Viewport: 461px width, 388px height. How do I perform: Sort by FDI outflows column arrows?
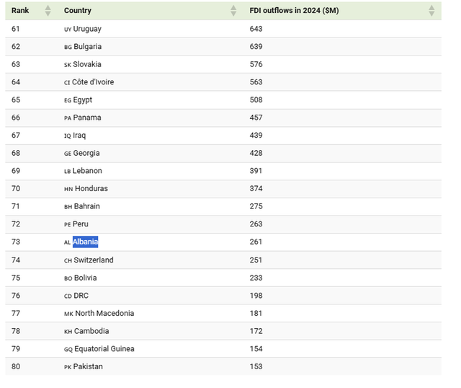[431, 11]
